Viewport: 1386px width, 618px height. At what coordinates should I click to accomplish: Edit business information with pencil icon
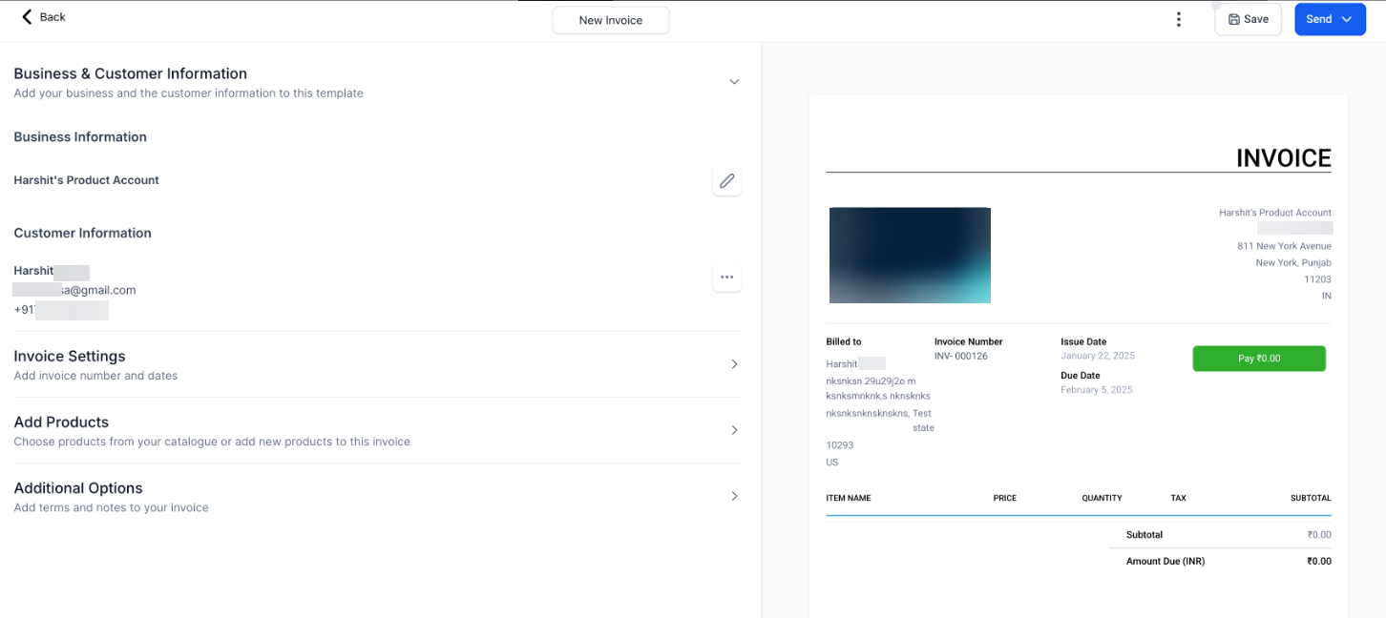tap(727, 181)
